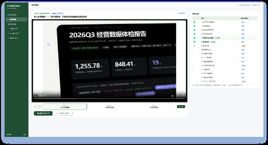Click the blue tag above the lesson title
The width and height of the screenshot is (268, 145).
(x=57, y=13)
